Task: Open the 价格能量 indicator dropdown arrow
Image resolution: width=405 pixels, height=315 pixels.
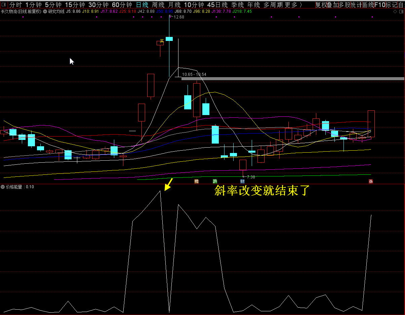Action: point(3,187)
